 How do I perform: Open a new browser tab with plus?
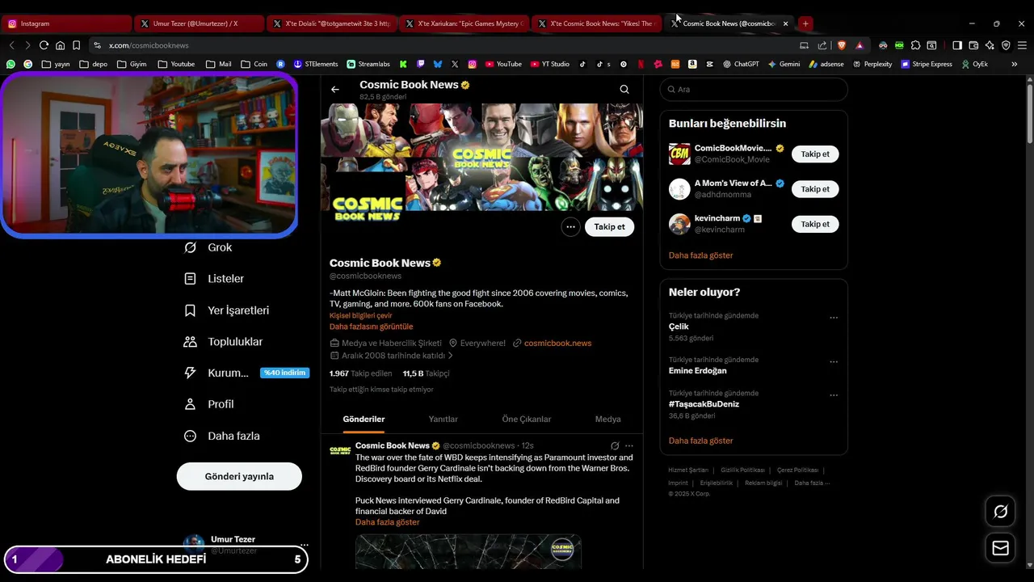point(805,23)
